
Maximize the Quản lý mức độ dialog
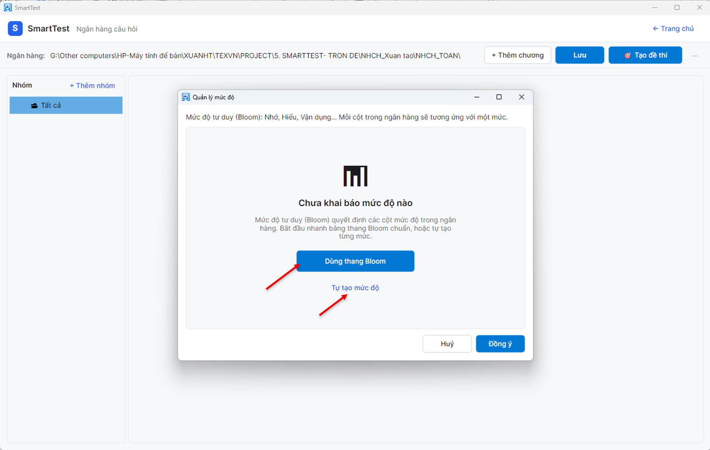pos(499,97)
